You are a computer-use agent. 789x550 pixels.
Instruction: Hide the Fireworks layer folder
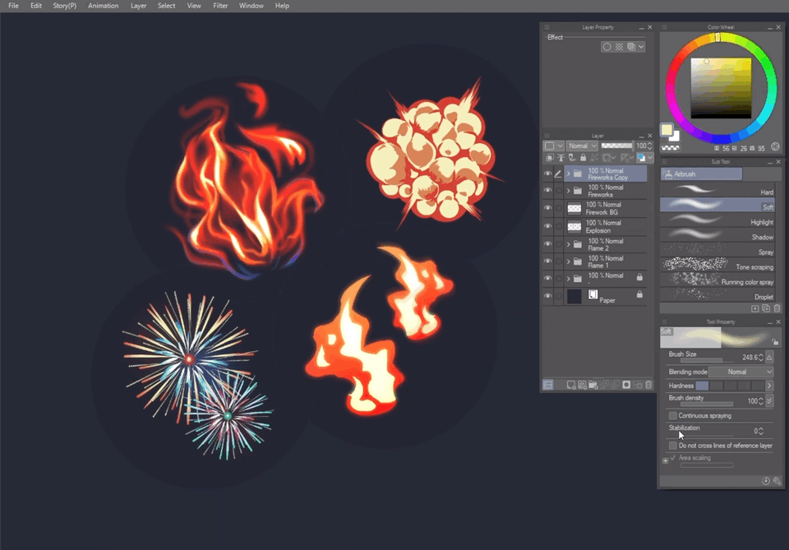[x=547, y=191]
